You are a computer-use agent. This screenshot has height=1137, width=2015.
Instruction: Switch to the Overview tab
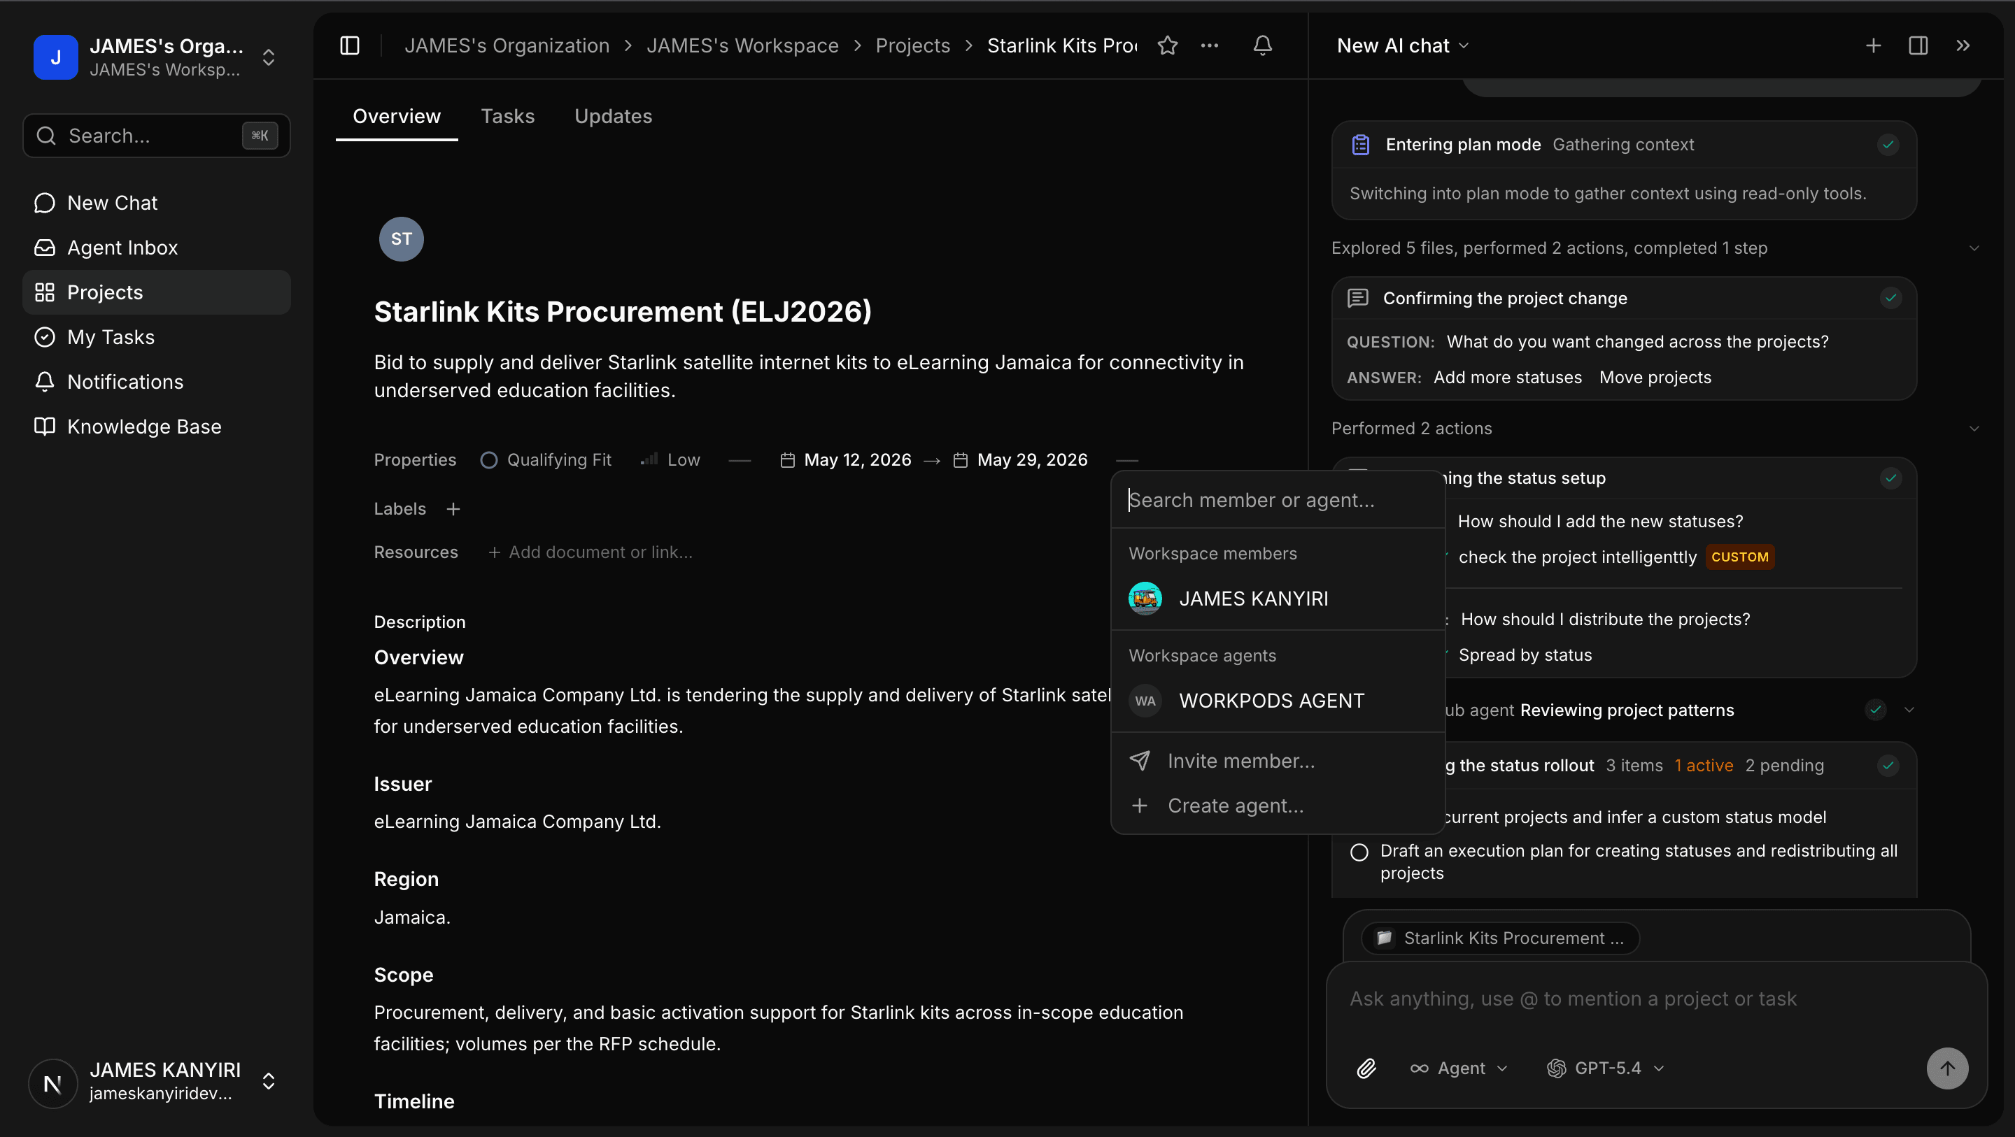tap(397, 116)
